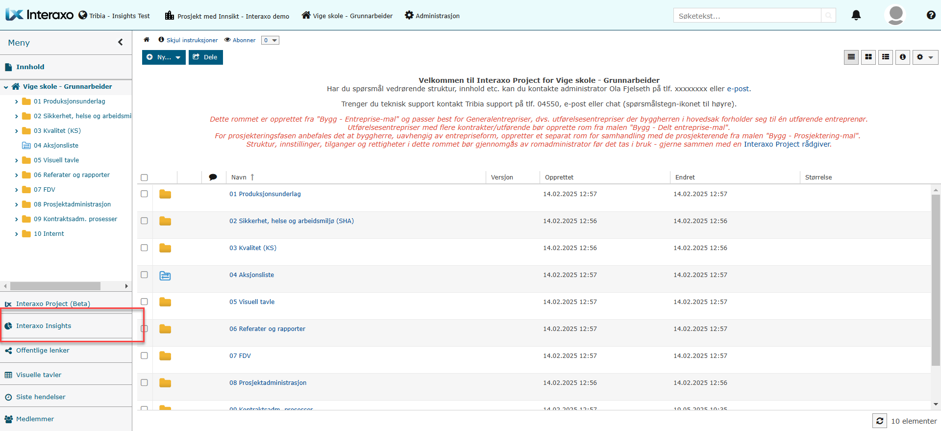Open 06 Referater og rapporter in table
Viewport: 941px width, 431px height.
pyautogui.click(x=267, y=329)
